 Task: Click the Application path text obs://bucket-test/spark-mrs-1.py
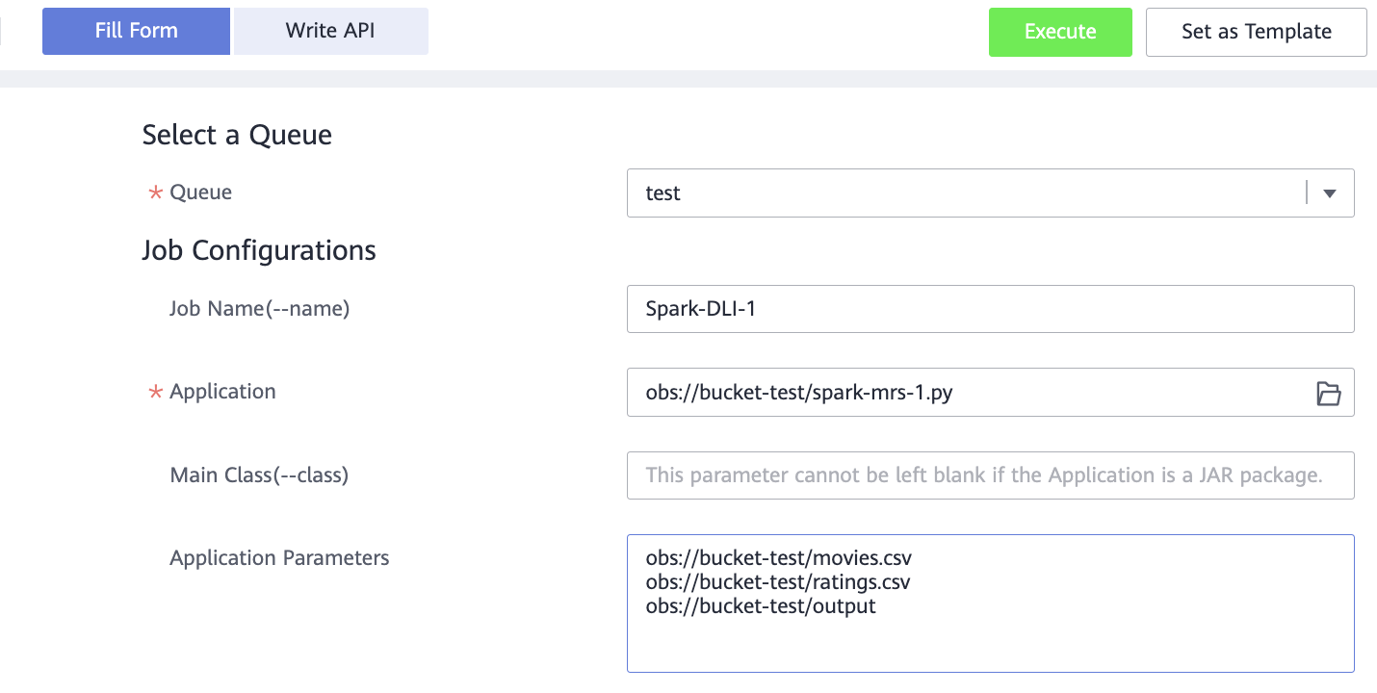799,393
